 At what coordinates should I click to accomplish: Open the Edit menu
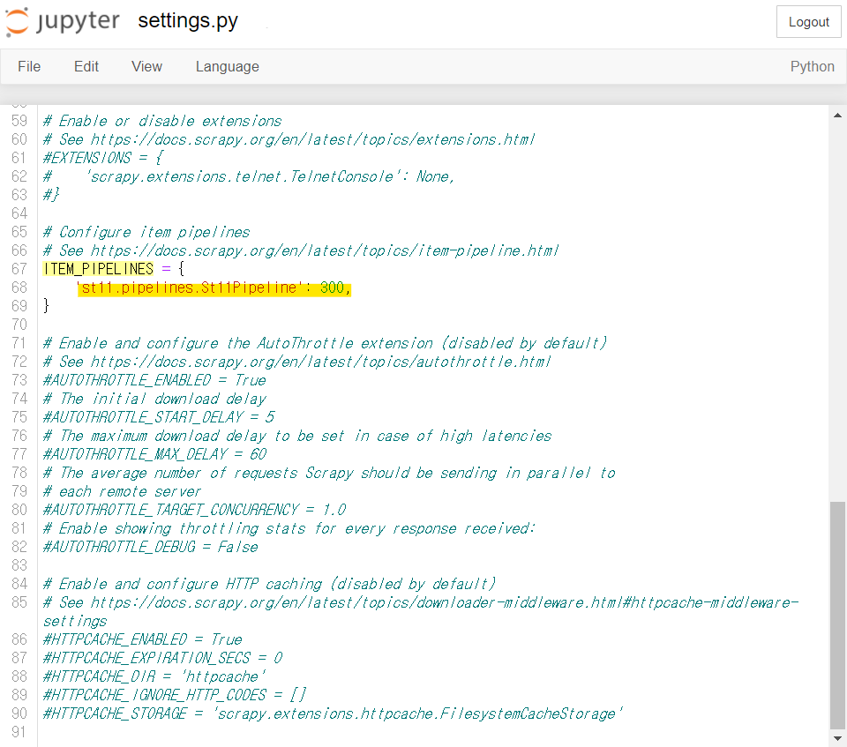(86, 66)
